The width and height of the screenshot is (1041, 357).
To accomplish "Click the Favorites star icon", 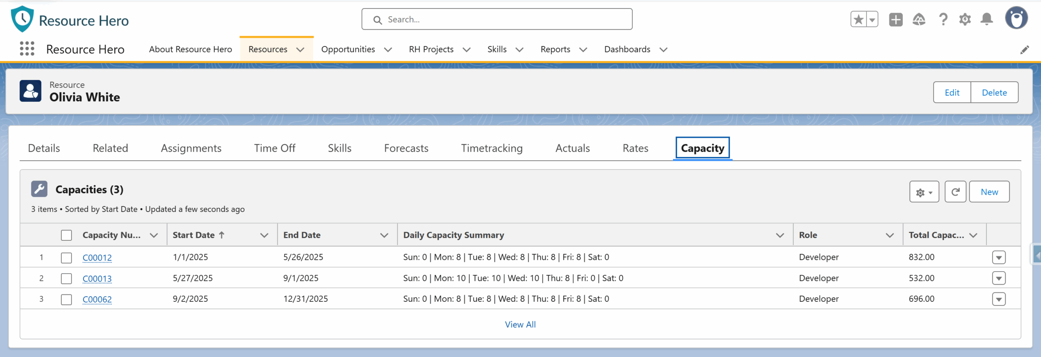I will 858,19.
